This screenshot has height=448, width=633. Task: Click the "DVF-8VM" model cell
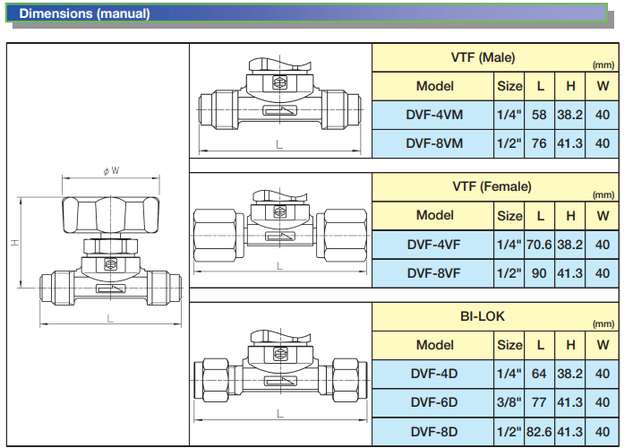pos(434,143)
